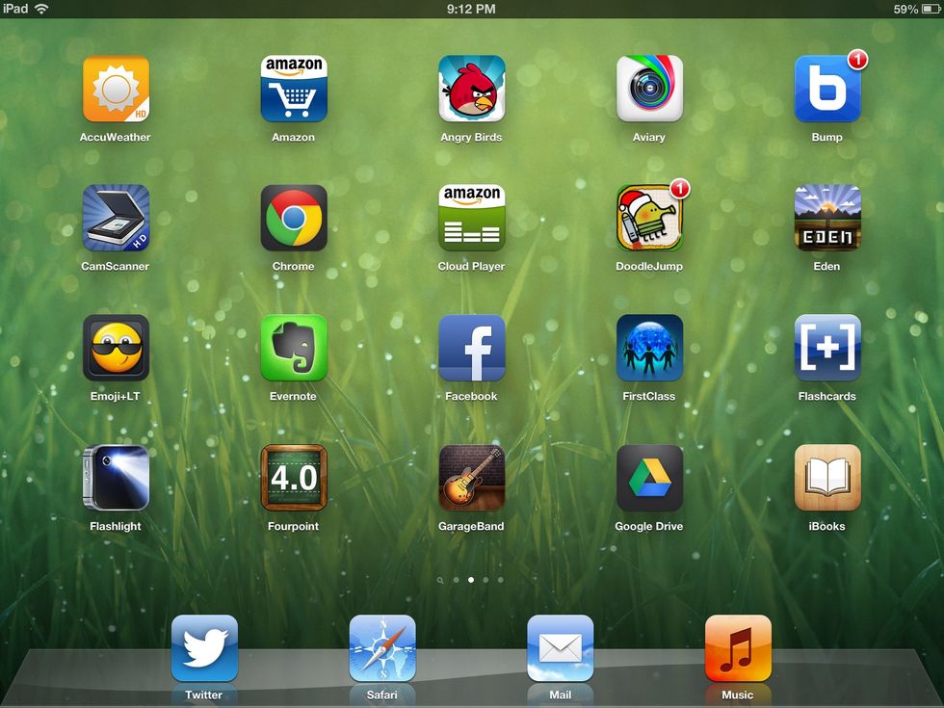
Task: Open Mail from the dock
Action: tap(561, 648)
